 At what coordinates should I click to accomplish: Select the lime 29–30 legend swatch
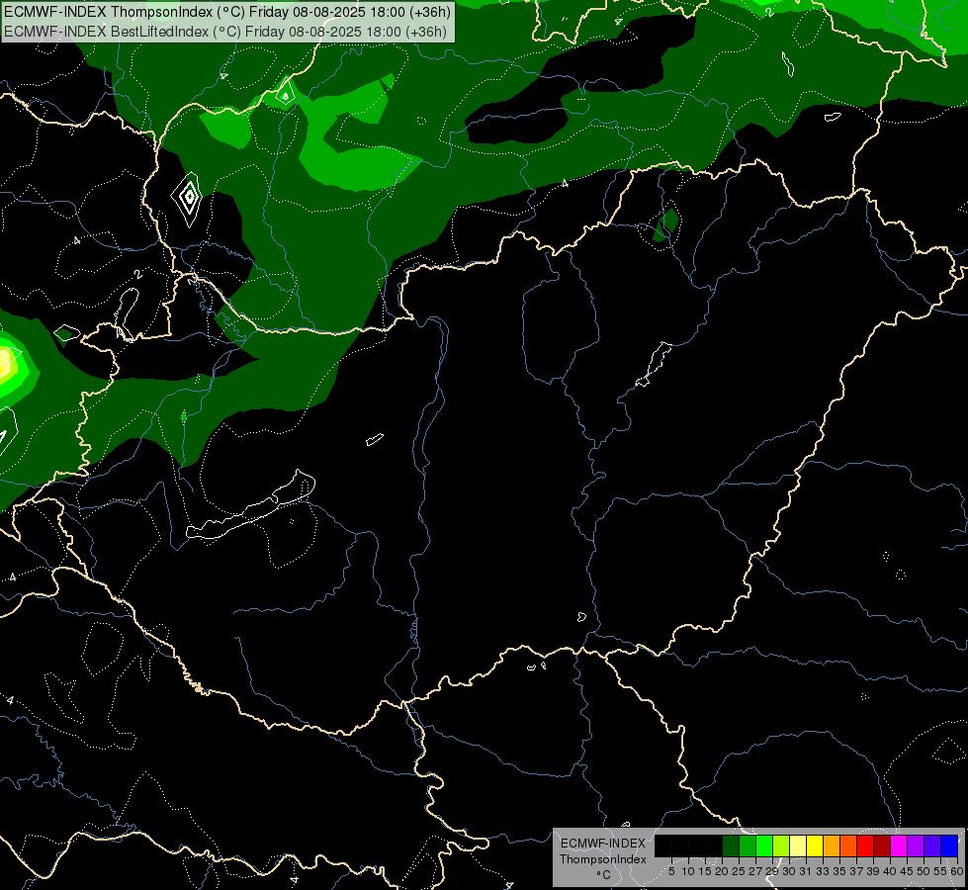point(781,845)
